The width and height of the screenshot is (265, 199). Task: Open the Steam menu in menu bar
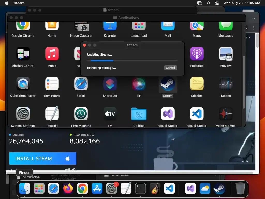pos(19,3)
